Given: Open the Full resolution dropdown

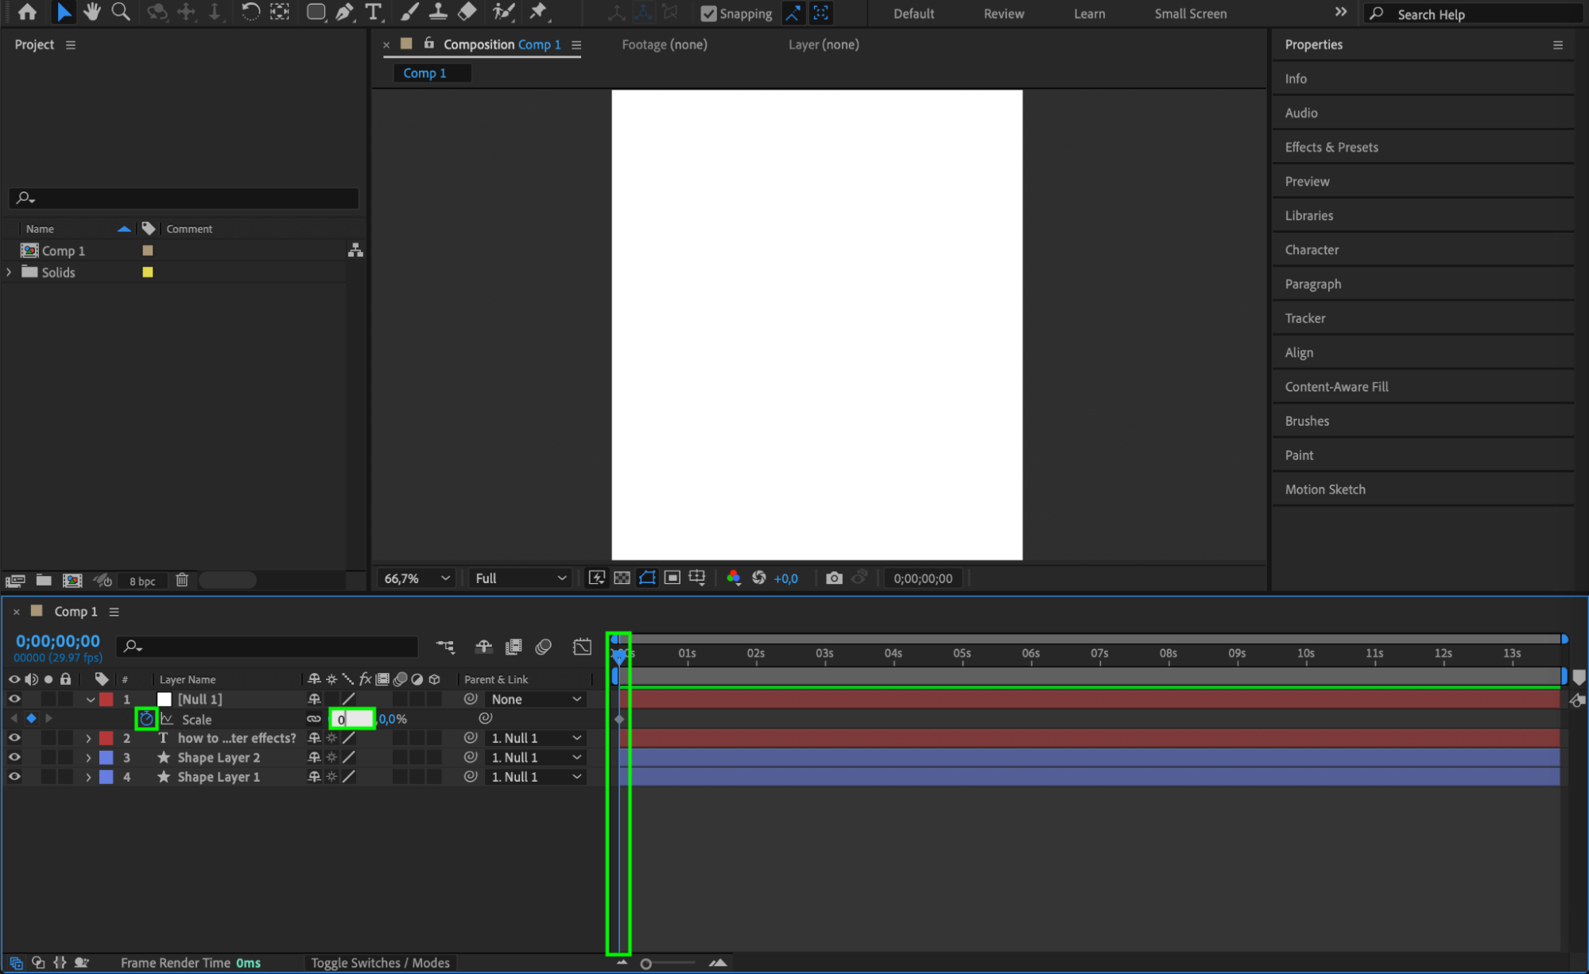Looking at the screenshot, I should point(520,578).
